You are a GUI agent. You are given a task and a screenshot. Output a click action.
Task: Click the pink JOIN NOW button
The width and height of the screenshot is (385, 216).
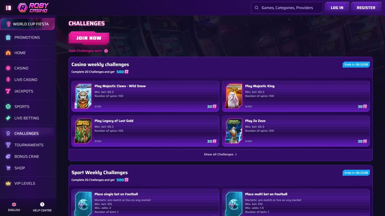(89, 38)
